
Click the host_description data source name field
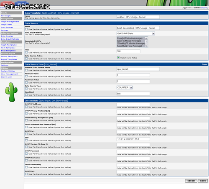point(138,28)
